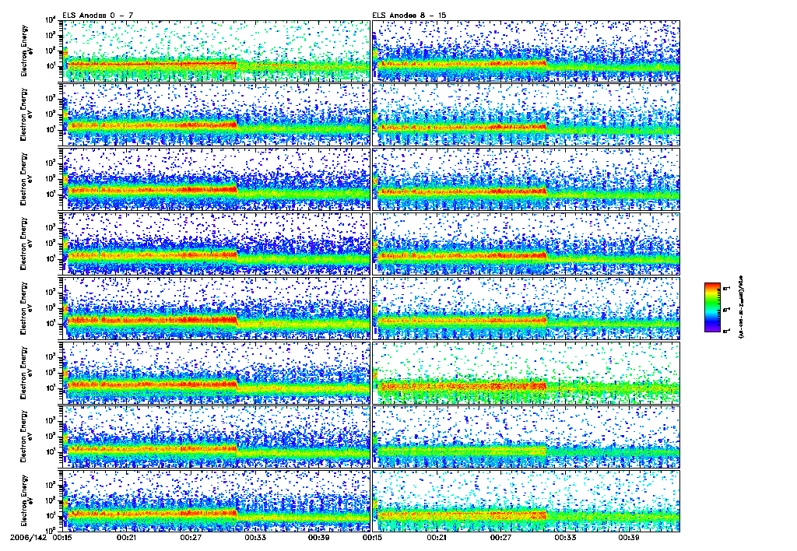Click the second spectrogram panel in the Anodes 0-7 column
The height and width of the screenshot is (551, 797).
pos(216,115)
